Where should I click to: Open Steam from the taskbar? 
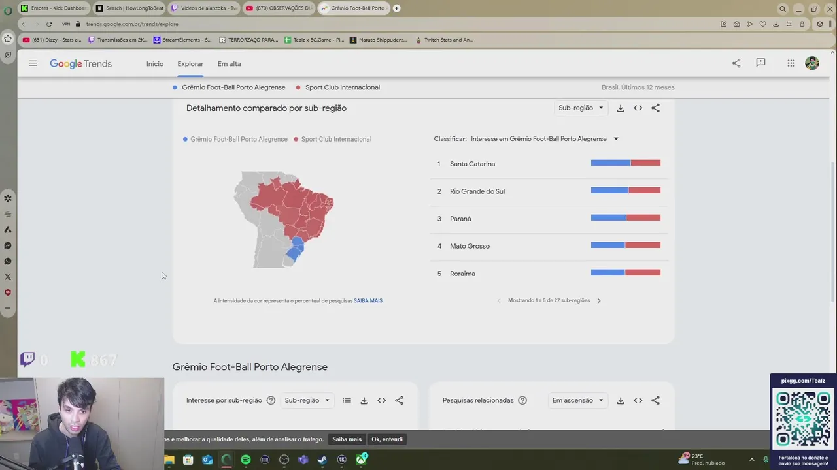[x=322, y=460]
